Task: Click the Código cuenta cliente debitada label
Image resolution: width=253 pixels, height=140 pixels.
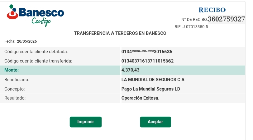Action: point(36,52)
